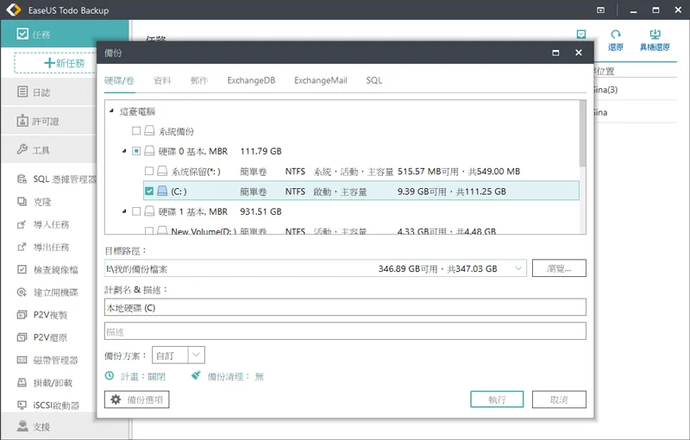Switch to the 郵件 tab
The width and height of the screenshot is (690, 440).
point(199,80)
